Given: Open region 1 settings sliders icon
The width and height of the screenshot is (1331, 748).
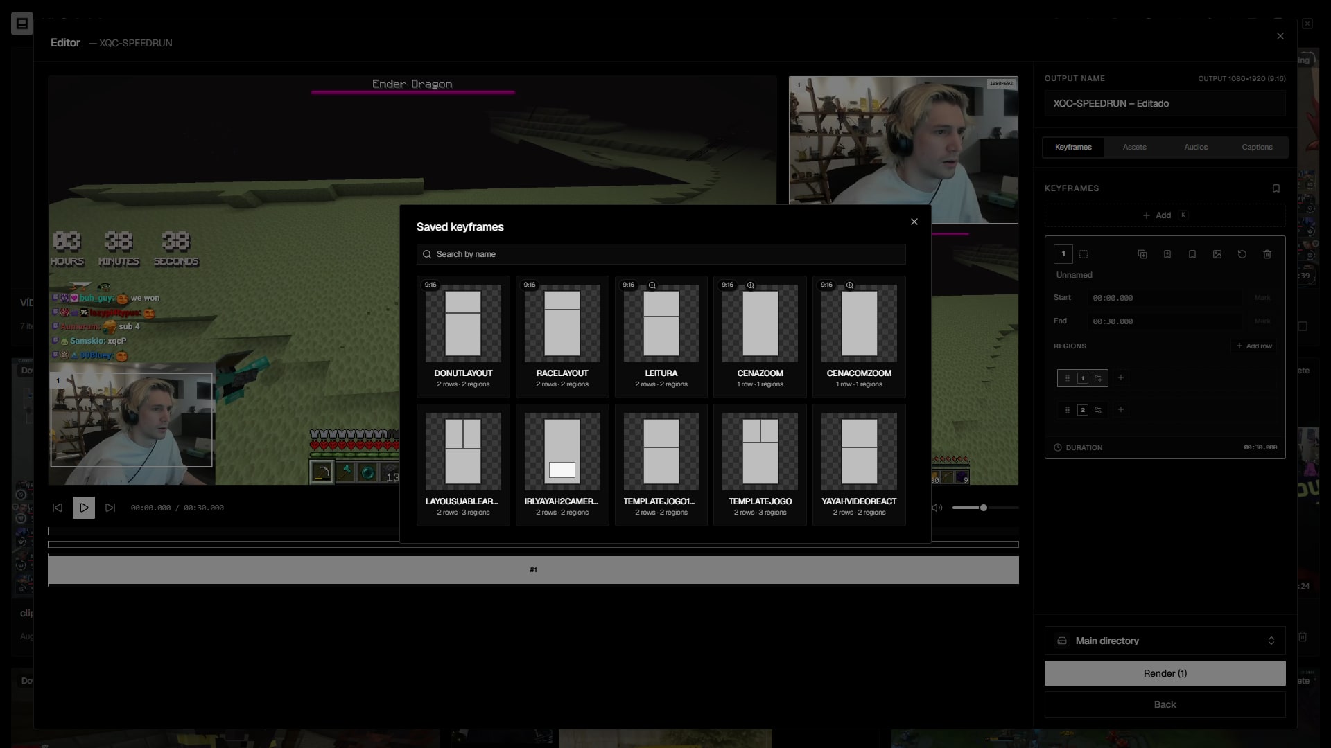Looking at the screenshot, I should (x=1098, y=378).
